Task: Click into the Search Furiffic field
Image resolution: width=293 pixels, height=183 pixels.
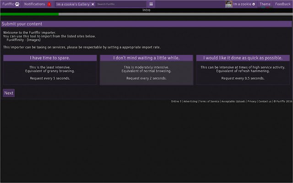Action: (x=120, y=4)
